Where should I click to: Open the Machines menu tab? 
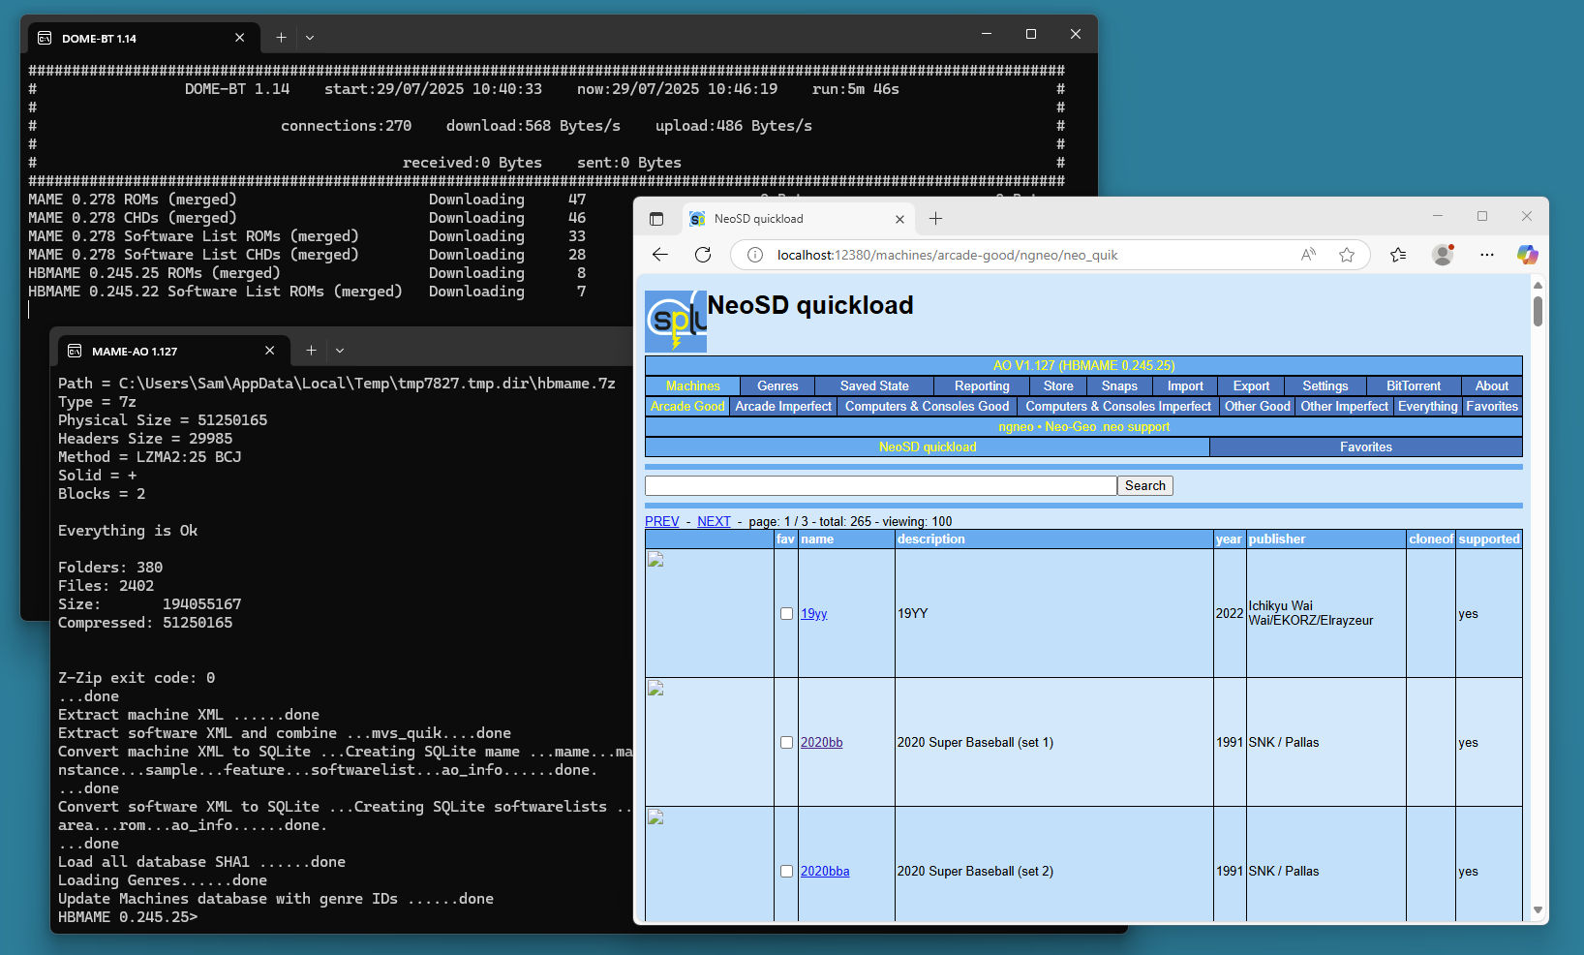[693, 385]
